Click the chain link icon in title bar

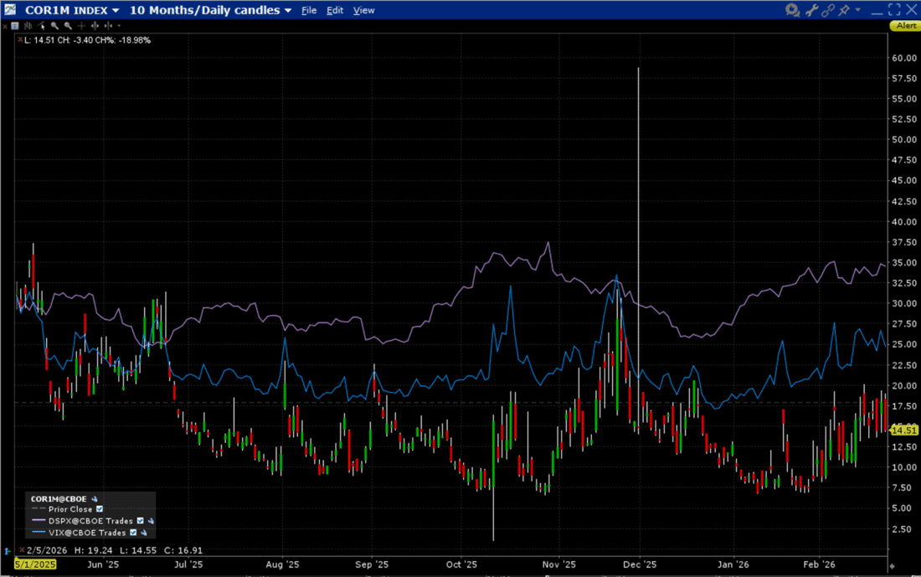[829, 9]
